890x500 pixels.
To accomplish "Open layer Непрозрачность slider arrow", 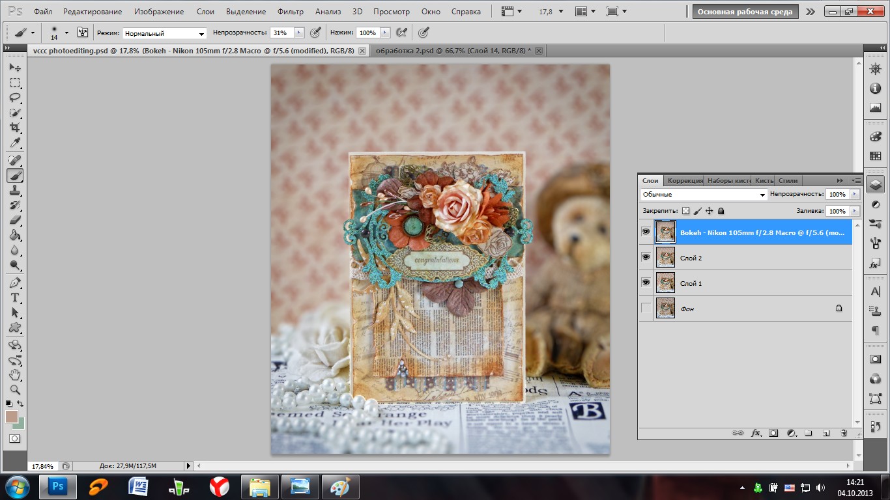I will click(854, 194).
